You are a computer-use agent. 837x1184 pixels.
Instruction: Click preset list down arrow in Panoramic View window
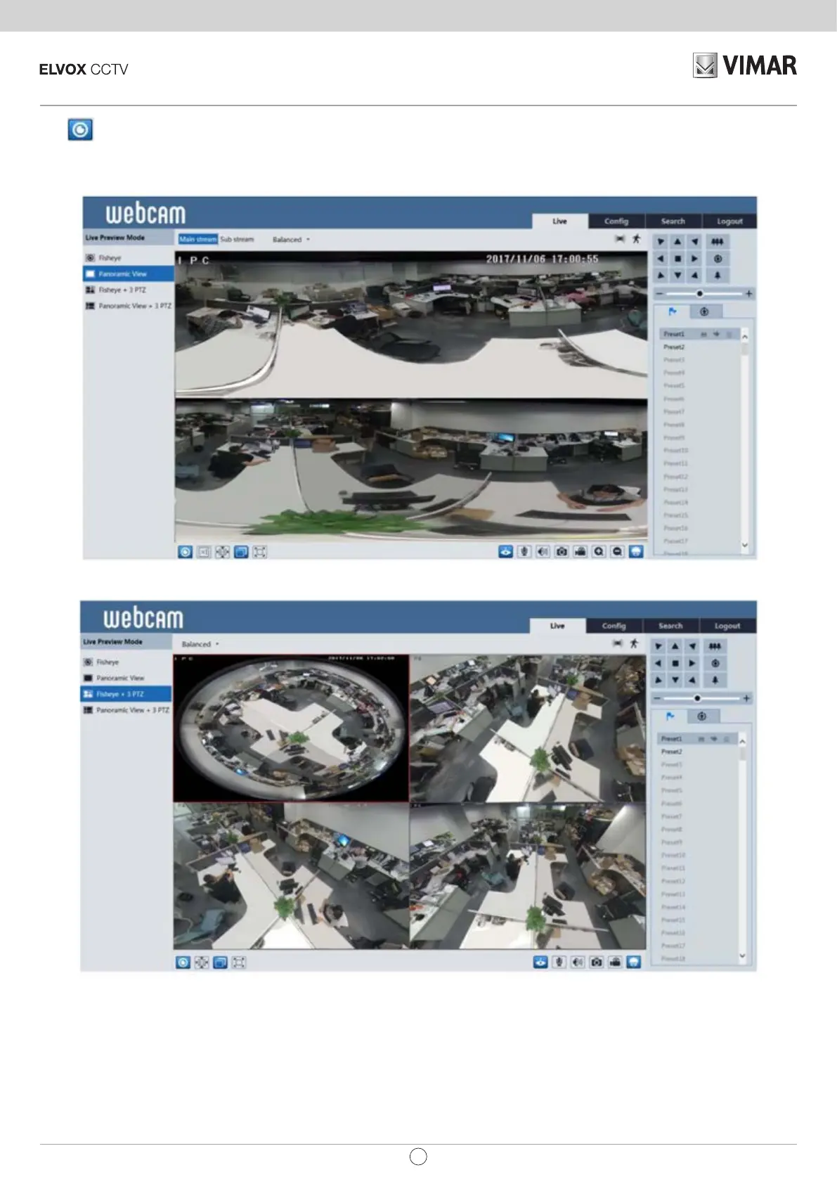coord(745,546)
